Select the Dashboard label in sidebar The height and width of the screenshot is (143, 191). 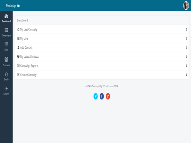(x=6, y=21)
